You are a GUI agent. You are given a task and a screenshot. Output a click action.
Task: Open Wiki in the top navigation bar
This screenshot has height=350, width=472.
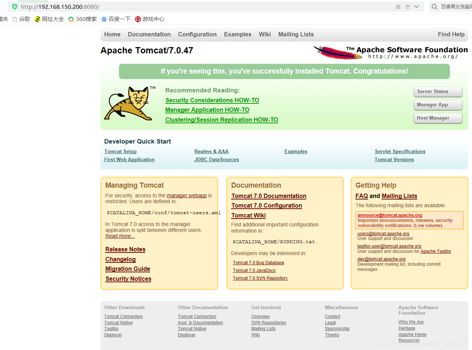click(265, 34)
